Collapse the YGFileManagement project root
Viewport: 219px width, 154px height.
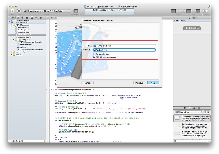click(x=10, y=21)
